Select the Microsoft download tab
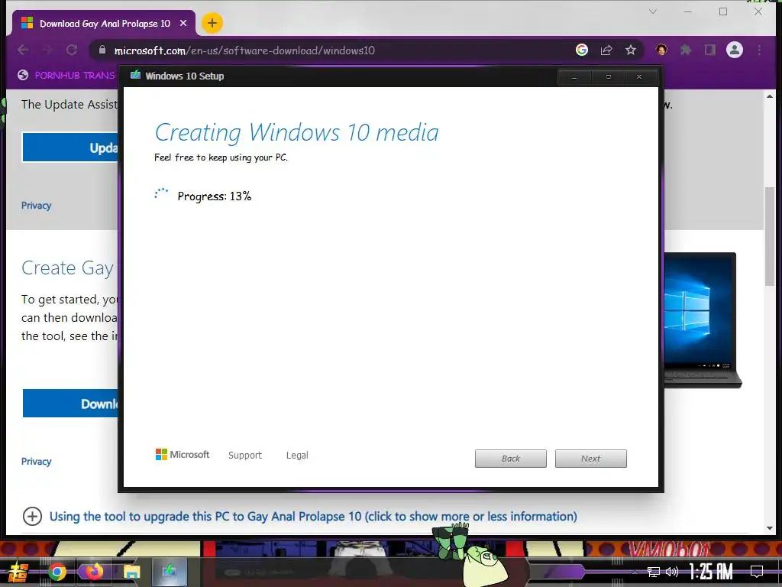Image resolution: width=782 pixels, height=587 pixels. pyautogui.click(x=104, y=24)
